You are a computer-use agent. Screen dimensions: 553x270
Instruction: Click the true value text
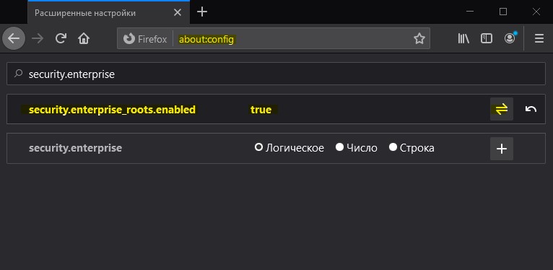[261, 110]
